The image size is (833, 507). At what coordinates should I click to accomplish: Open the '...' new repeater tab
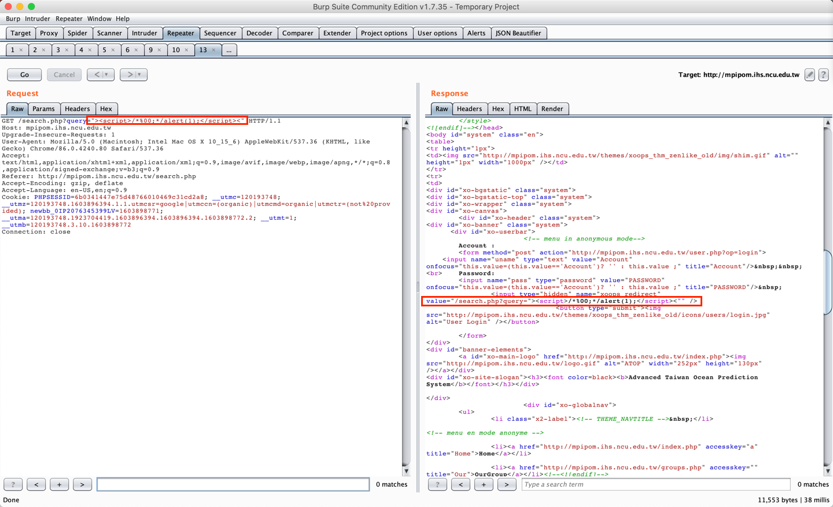[x=229, y=50]
